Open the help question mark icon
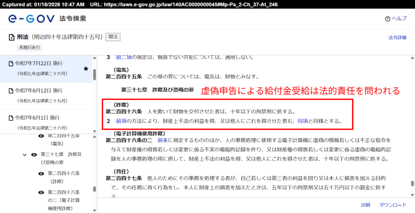The image size is (415, 213). (388, 19)
